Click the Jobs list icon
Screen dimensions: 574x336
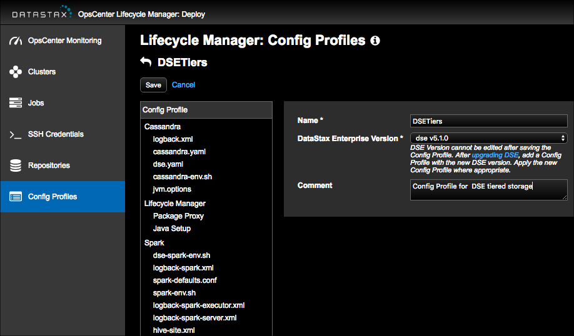tap(16, 103)
